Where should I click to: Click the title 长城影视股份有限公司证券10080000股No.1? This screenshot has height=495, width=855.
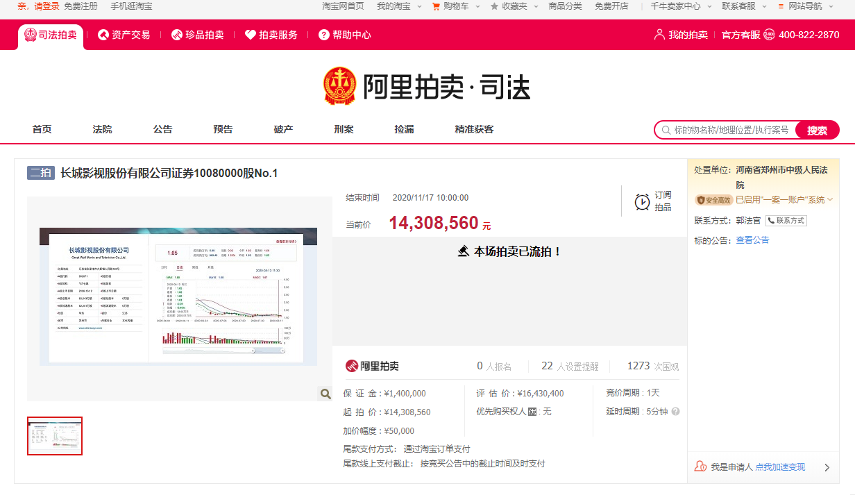(169, 173)
